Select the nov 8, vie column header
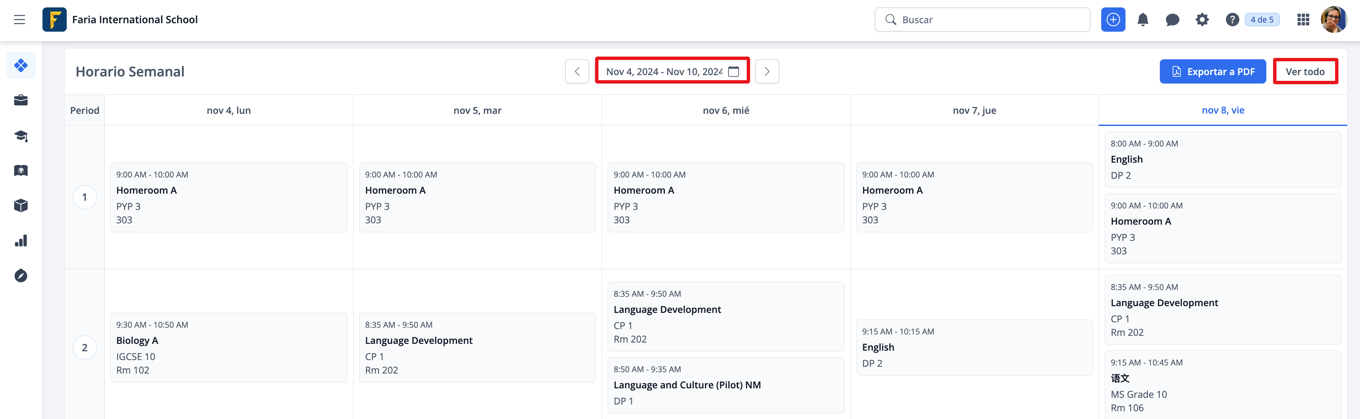1360x419 pixels. coord(1223,110)
